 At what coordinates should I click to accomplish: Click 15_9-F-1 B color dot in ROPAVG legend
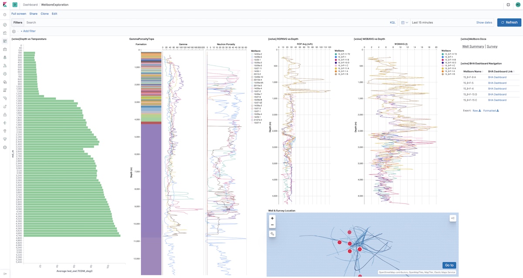coord(336,74)
